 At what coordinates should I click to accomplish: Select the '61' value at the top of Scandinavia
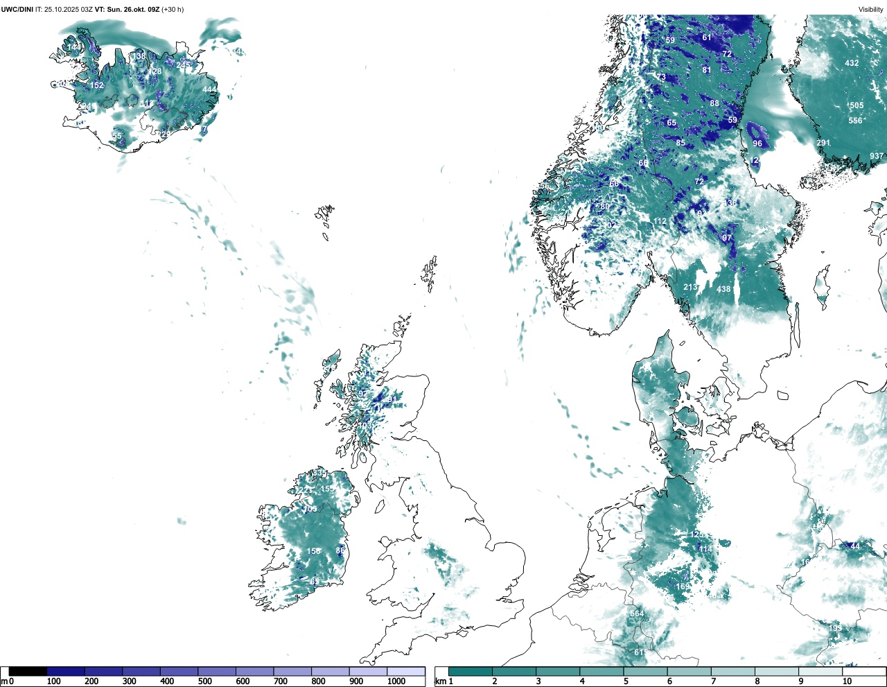click(707, 37)
